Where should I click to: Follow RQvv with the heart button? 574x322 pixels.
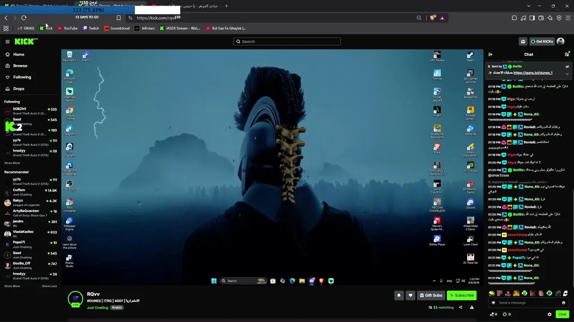tap(410, 295)
